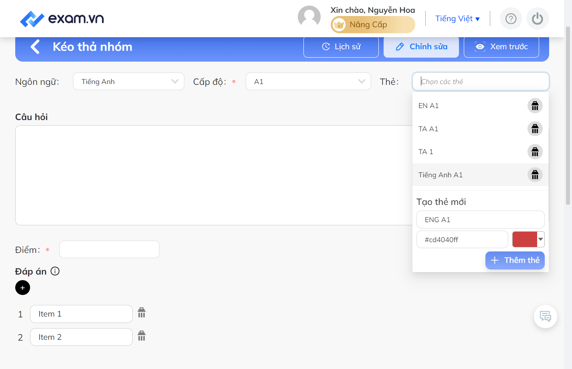Open the chat support bubble
Viewport: 572px width, 369px height.
click(545, 317)
